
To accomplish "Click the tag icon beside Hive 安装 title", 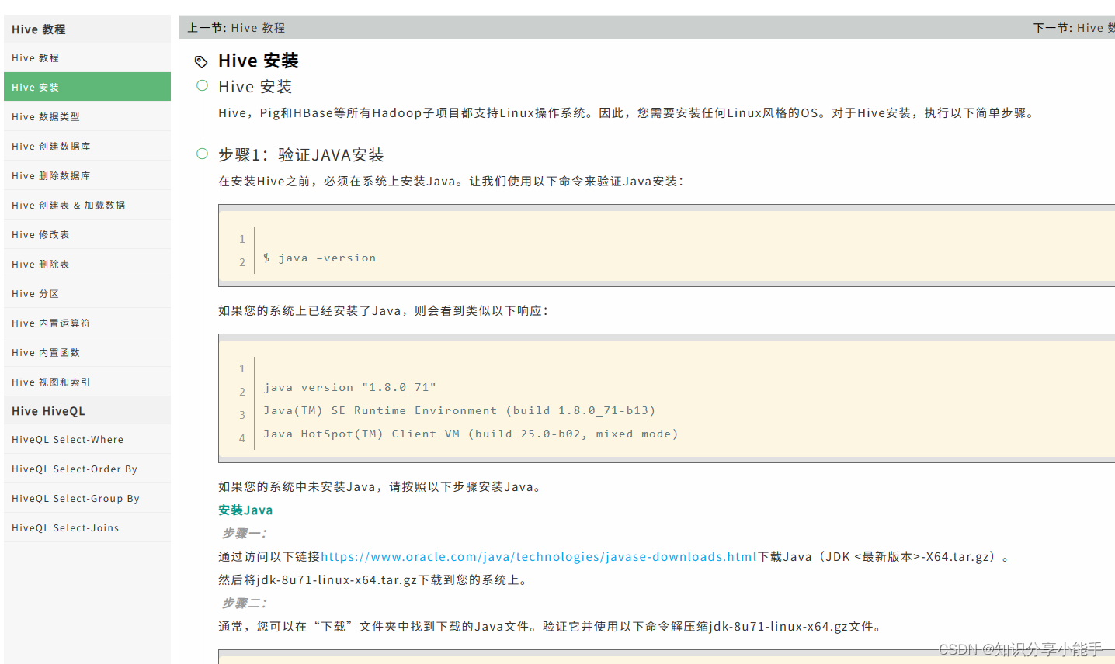I will click(x=201, y=61).
